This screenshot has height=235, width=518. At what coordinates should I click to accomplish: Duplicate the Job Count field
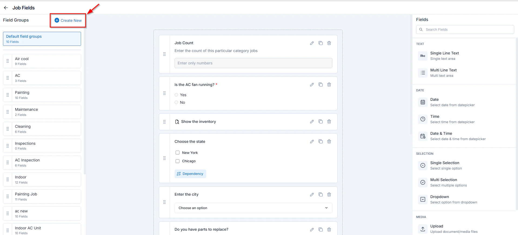point(320,43)
